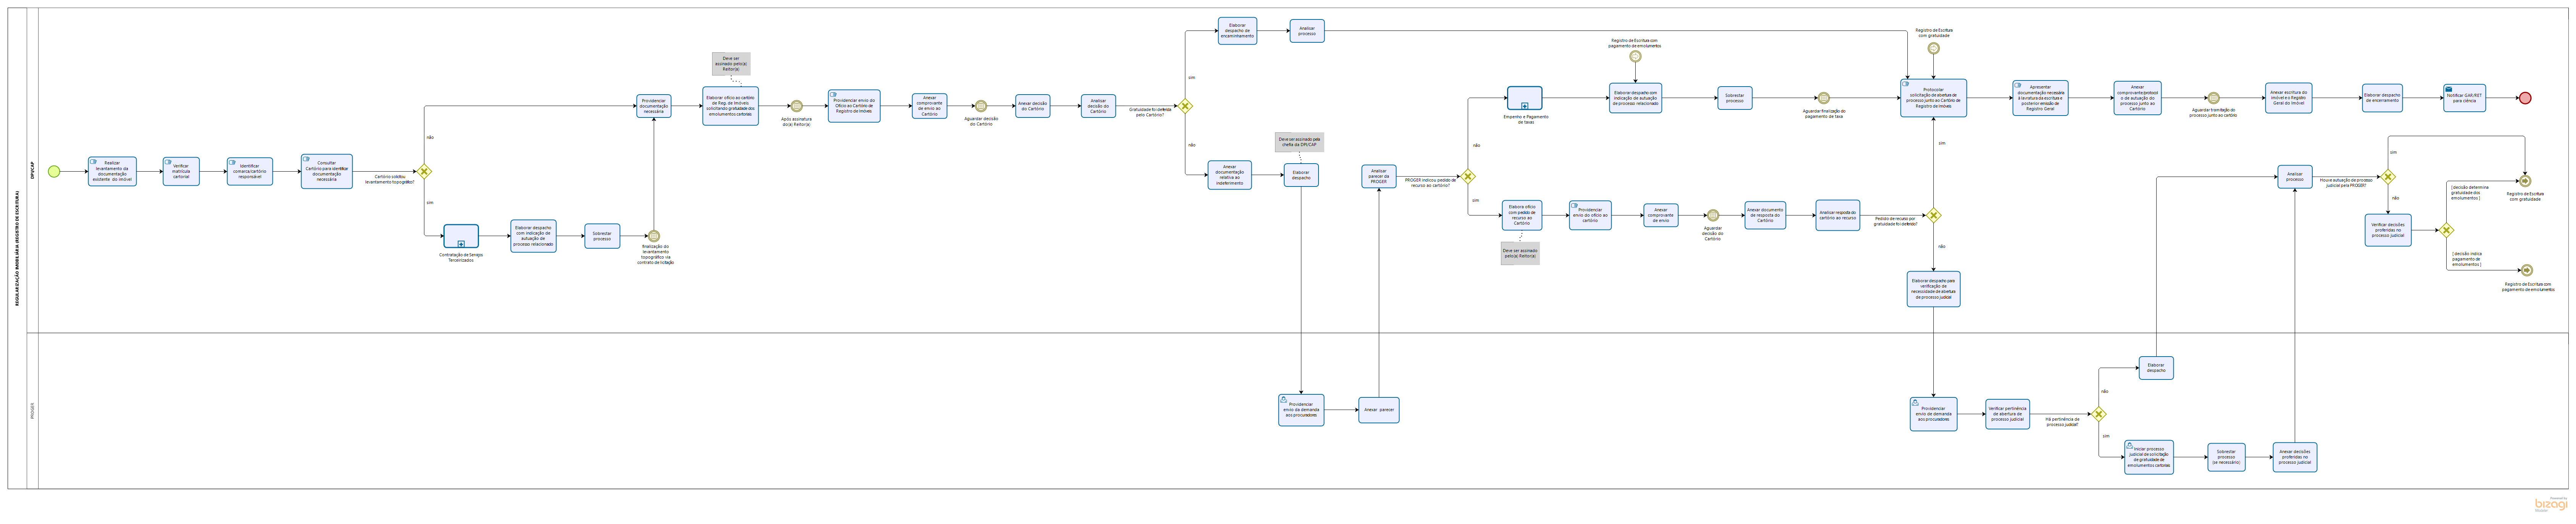The image size is (2576, 524).
Task: Select task 'Anexar comprovante/protocolo de autuação'
Action: 2137,98
